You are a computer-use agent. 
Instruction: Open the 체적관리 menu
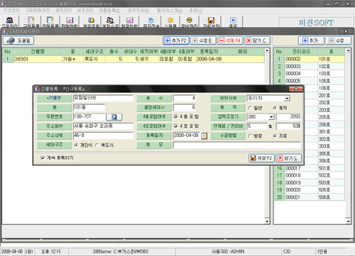pos(63,11)
